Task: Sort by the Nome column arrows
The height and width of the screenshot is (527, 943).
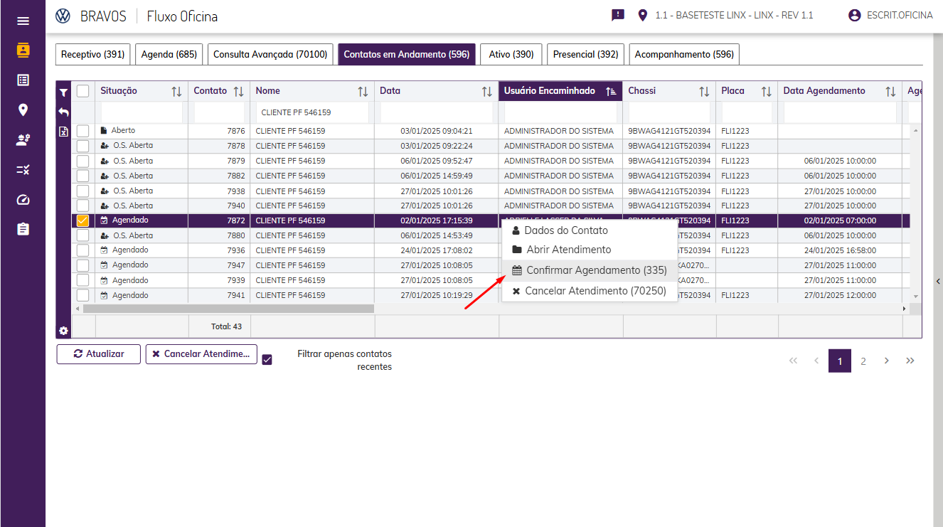Action: click(363, 92)
